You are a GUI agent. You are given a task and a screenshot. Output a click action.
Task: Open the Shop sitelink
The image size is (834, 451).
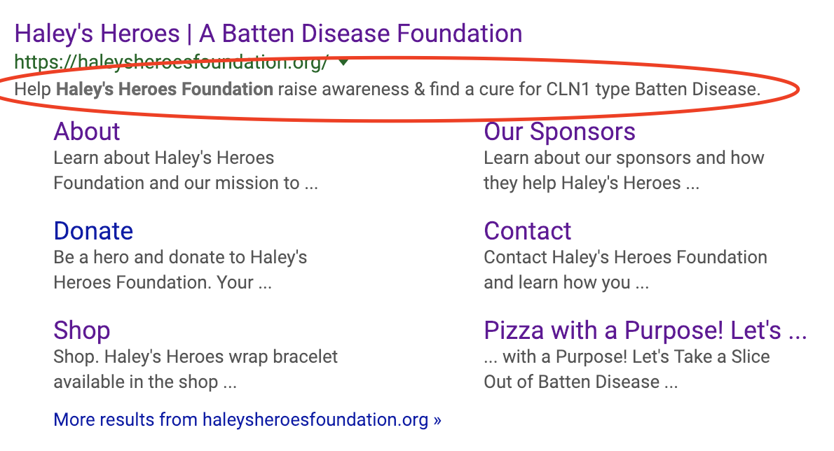(81, 331)
